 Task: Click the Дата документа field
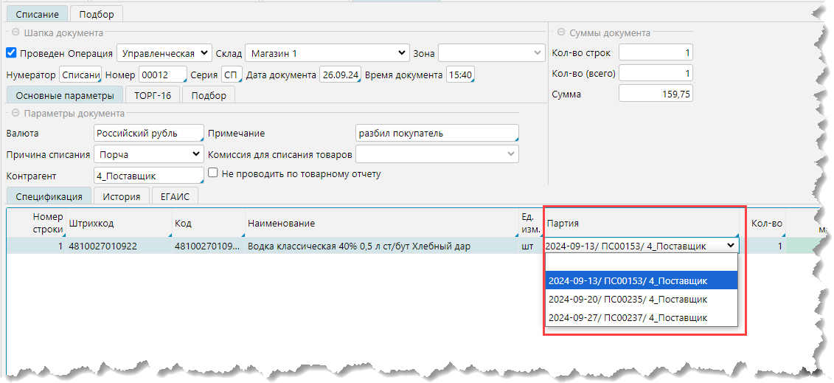click(340, 75)
